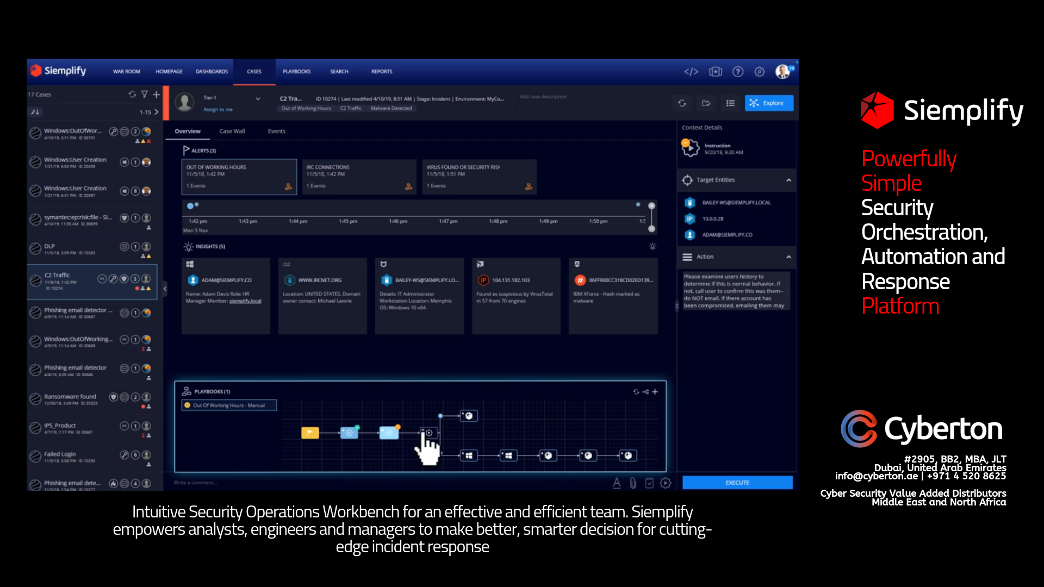Open settings gear in top navigation
1044x587 pixels.
[x=760, y=72]
